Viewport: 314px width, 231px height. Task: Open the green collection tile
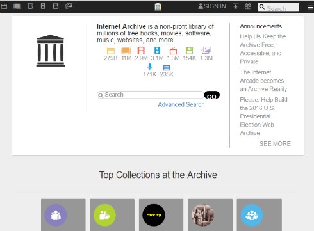tap(112, 215)
